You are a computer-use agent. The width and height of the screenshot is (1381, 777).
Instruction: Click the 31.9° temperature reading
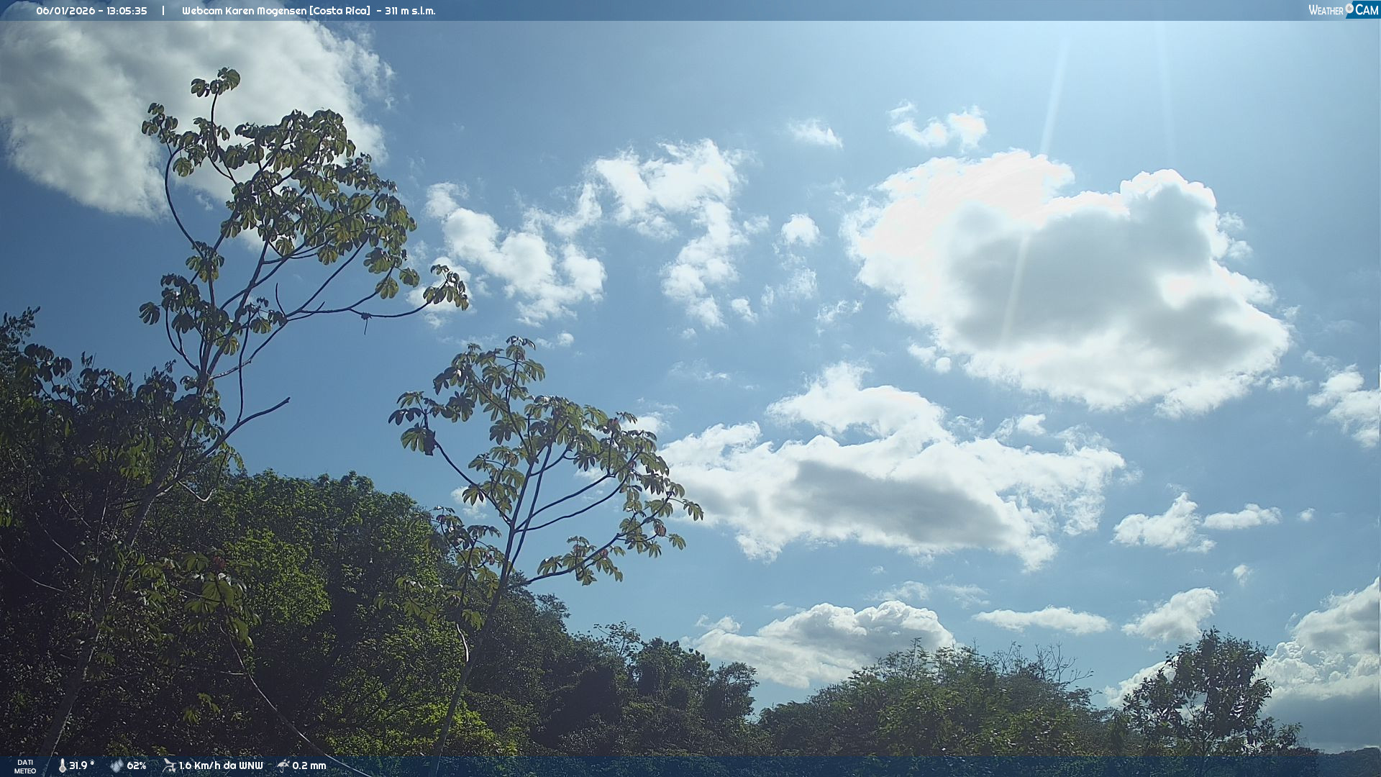[81, 765]
